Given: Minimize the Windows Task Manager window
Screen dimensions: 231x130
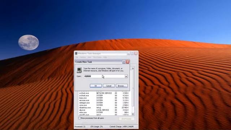Looking at the screenshot, I should coord(128,53).
